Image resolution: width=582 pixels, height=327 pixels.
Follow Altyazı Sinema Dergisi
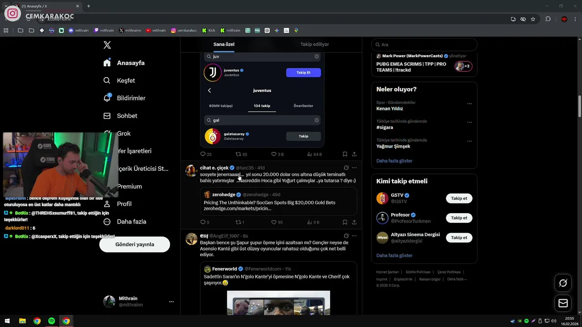pos(459,238)
